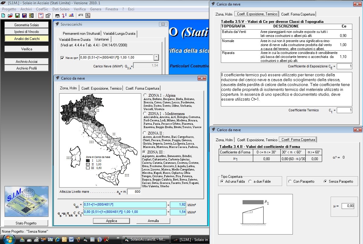The height and width of the screenshot is (244, 363).
Task: Click the blue floppy disk toolbar icon
Action: (x=24, y=16)
